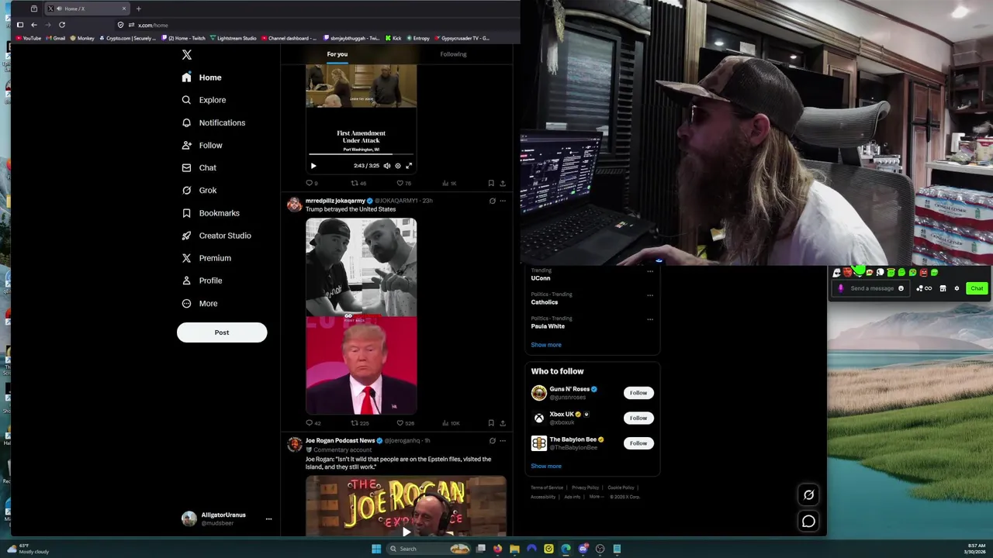Open Notifications in the X sidebar
This screenshot has height=558, width=993.
213,122
